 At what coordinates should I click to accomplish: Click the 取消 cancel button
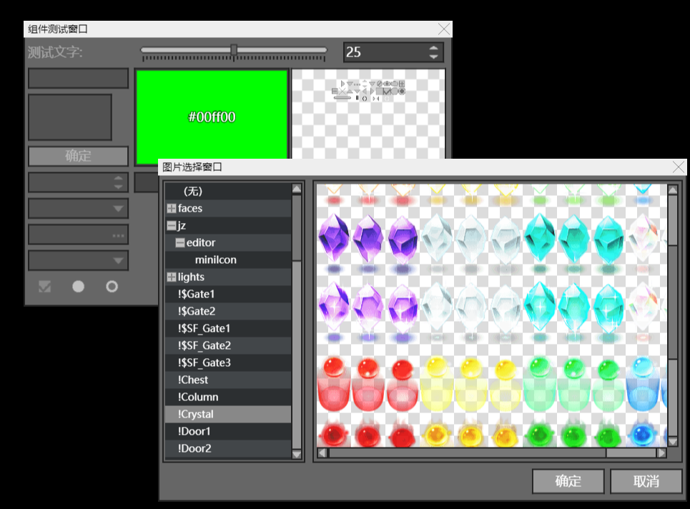click(646, 481)
